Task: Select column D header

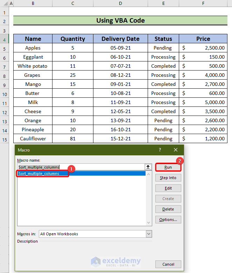Action: pyautogui.click(x=120, y=3)
